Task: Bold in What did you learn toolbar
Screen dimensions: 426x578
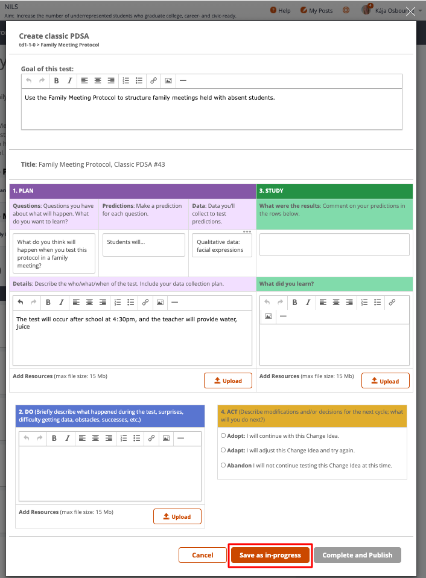Action: tap(294, 302)
